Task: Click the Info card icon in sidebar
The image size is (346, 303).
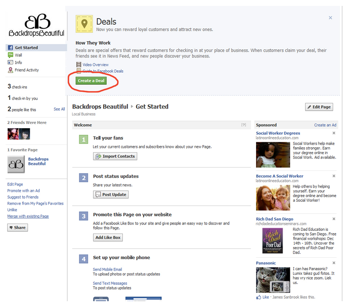Action: tap(10, 63)
